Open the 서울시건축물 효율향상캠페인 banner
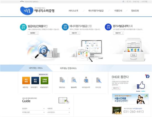The height and width of the screenshot is (117, 152). click(130, 99)
